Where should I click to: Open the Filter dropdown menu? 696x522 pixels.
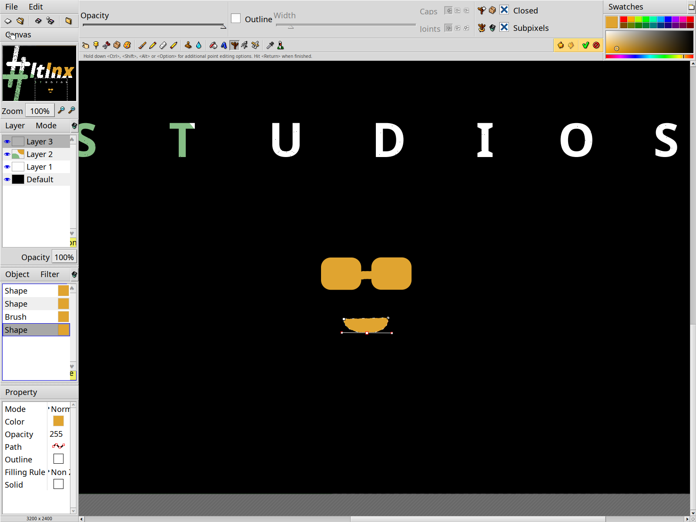pos(50,274)
